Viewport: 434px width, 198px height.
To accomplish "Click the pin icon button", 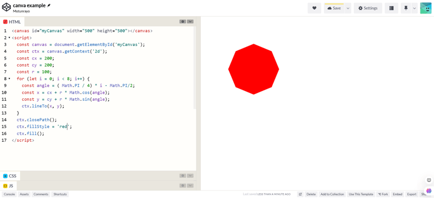I will [x=406, y=8].
